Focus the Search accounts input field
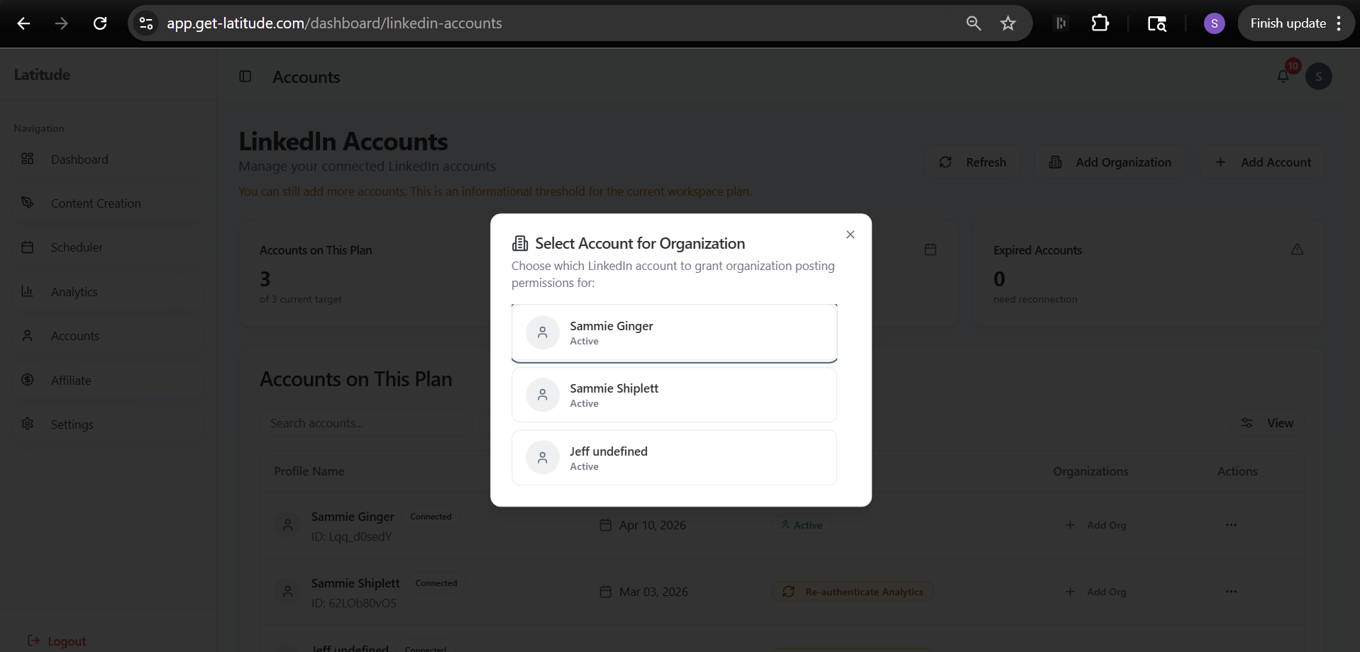 point(365,423)
